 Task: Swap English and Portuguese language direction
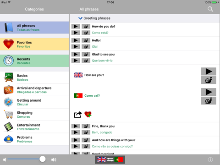(110, 160)
